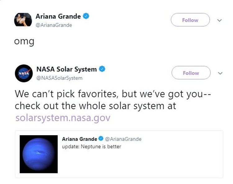Click the "omg" tweet text
Image resolution: width=233 pixels, height=184 pixels.
click(x=24, y=41)
